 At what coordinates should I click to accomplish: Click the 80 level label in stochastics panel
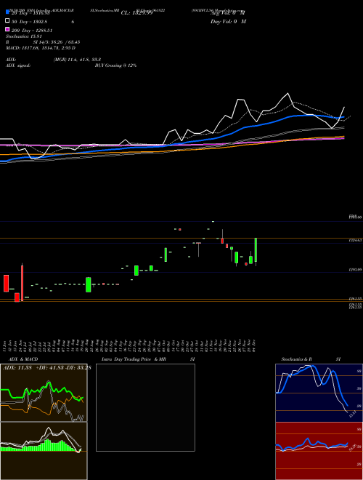coord(359,371)
